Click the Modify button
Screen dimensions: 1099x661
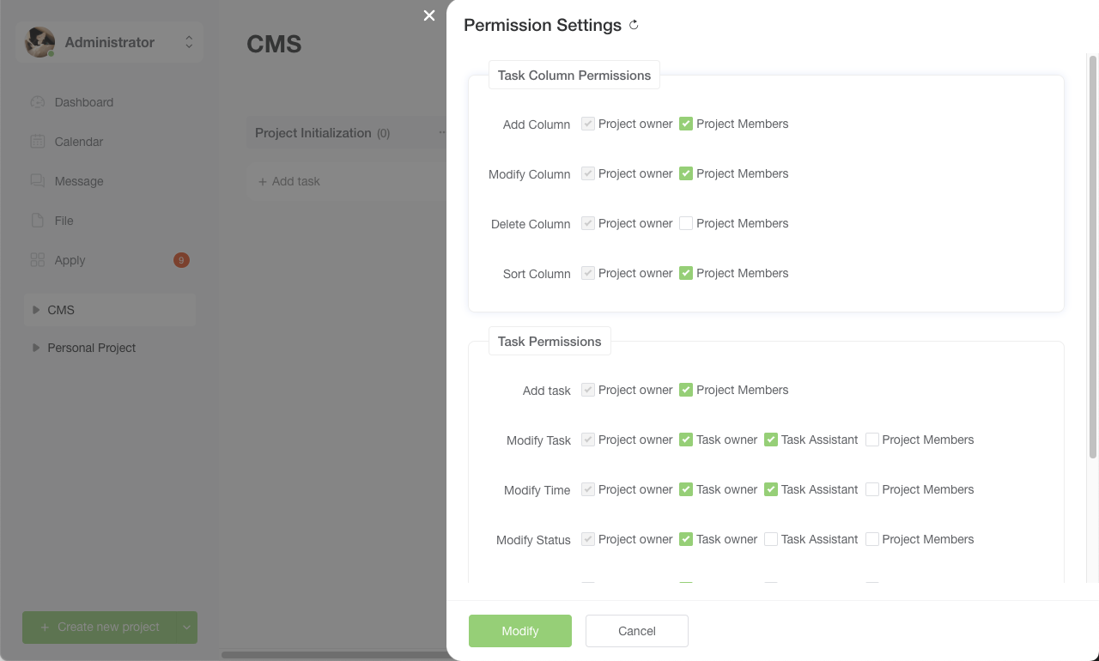pos(520,631)
